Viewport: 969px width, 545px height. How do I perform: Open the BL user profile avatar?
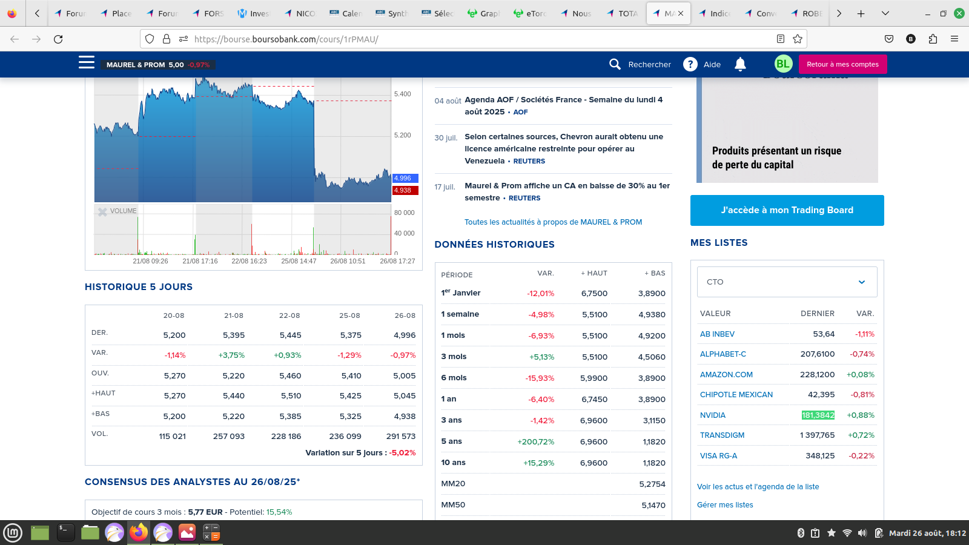click(783, 64)
